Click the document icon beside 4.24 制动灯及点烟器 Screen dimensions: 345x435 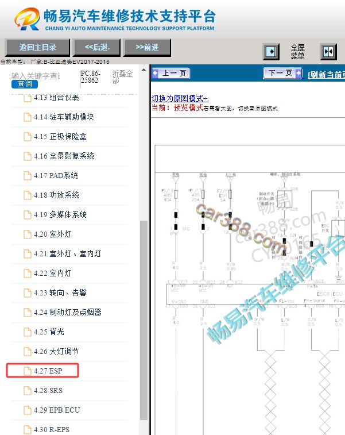tap(28, 313)
